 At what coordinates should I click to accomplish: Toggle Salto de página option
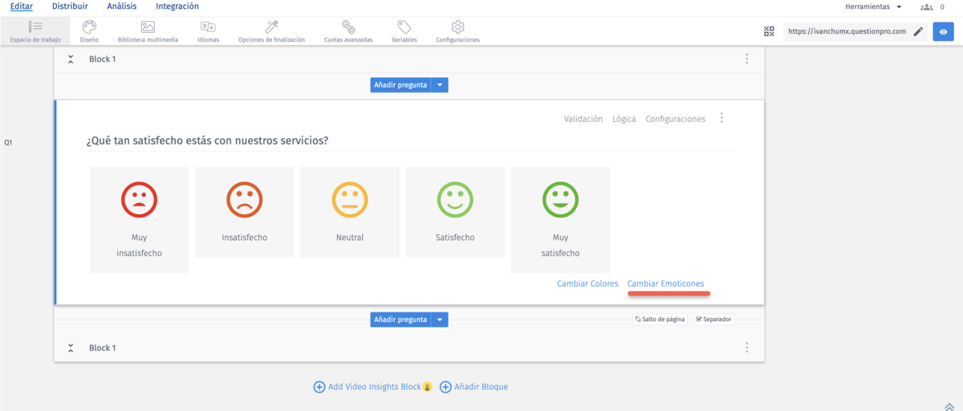point(660,319)
